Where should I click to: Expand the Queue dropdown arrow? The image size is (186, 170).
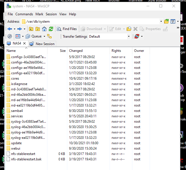44,36
